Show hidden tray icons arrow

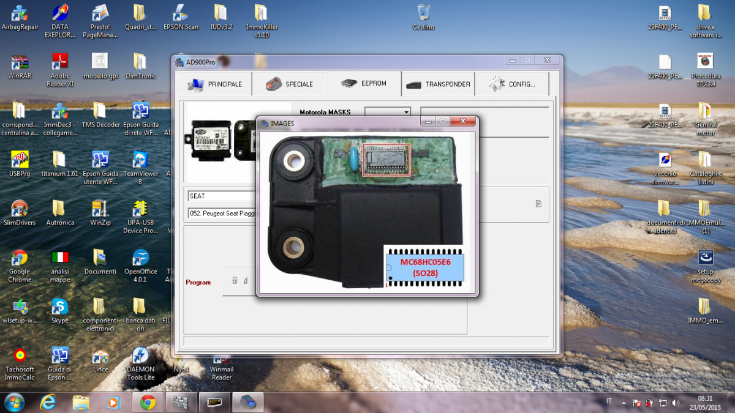click(624, 403)
